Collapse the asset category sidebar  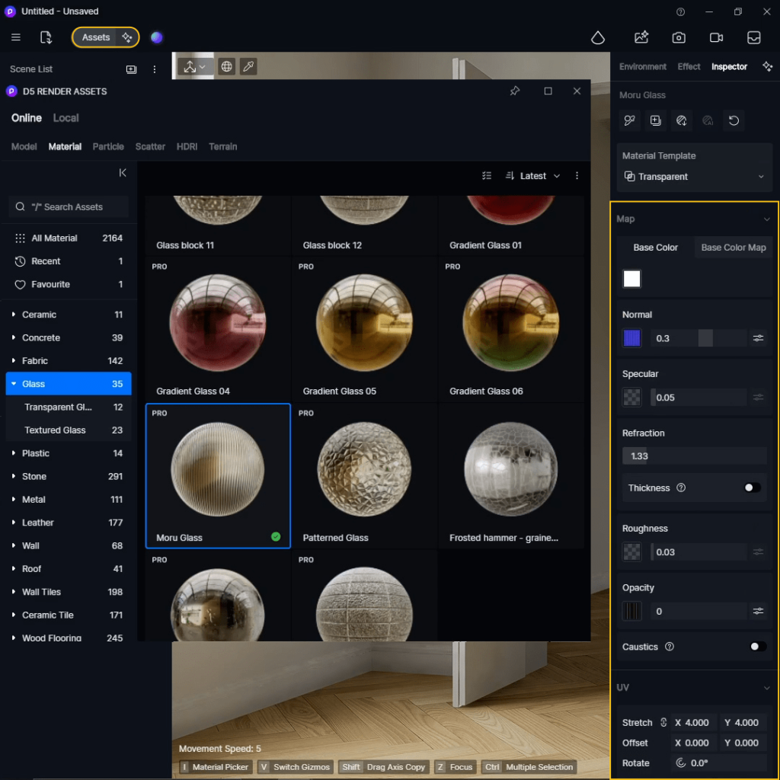[x=123, y=173]
